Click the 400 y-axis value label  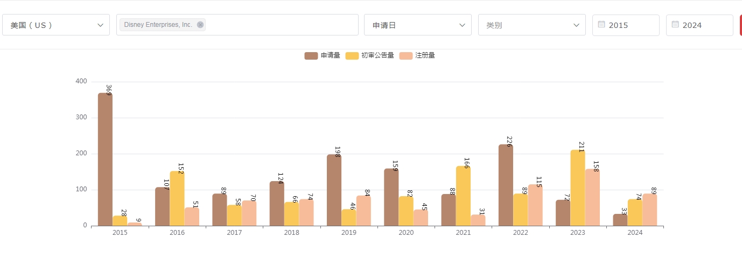point(81,81)
